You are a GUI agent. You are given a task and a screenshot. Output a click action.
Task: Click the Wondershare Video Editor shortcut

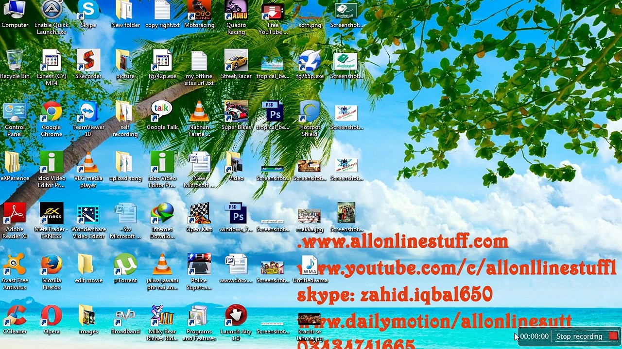88,222
